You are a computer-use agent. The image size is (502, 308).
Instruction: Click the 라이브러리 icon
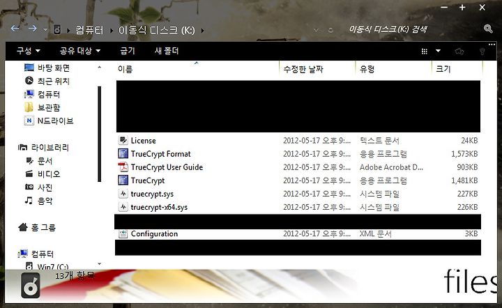23,148
